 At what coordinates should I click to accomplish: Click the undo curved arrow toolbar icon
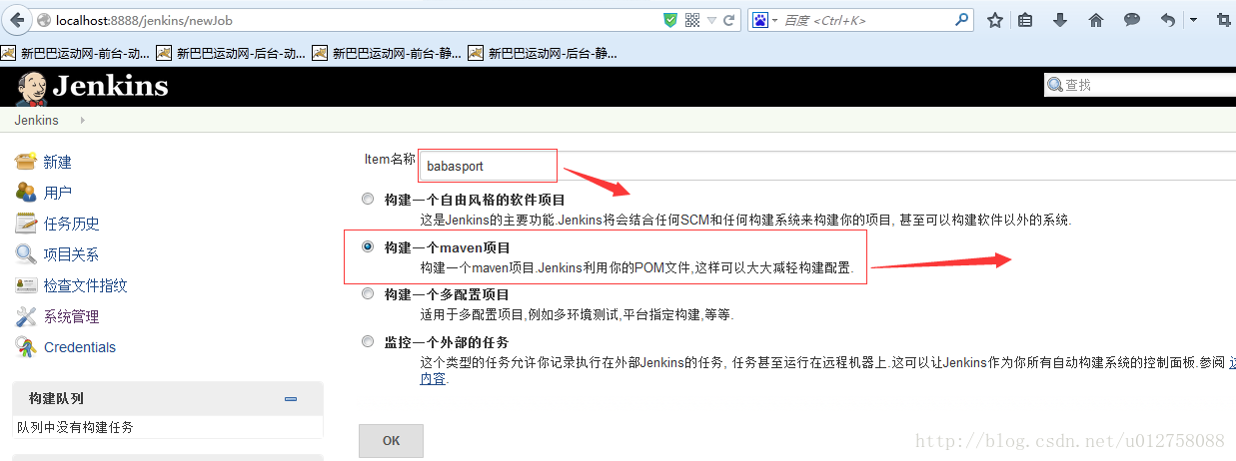(1168, 20)
